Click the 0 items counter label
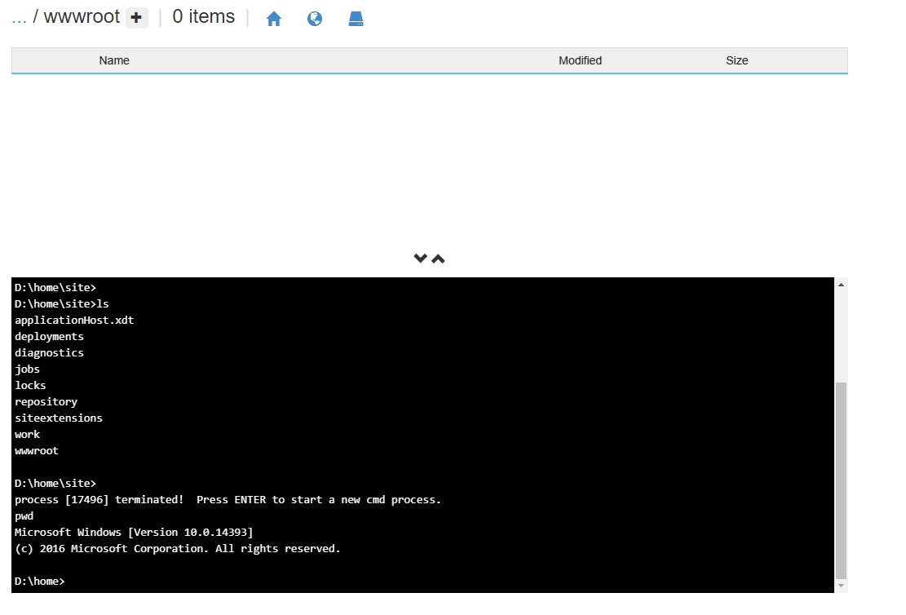This screenshot has height=615, width=906. coord(202,15)
